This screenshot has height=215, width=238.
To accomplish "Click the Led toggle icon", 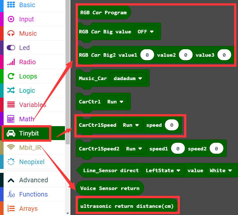I will [x=11, y=48].
